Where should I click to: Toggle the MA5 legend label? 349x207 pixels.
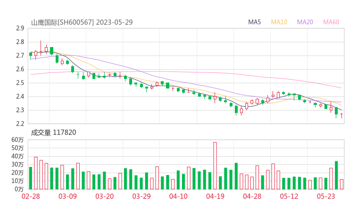[x=255, y=22]
